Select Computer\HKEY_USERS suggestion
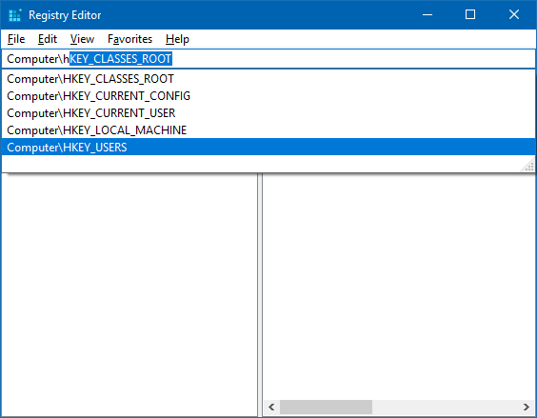 pos(268,147)
